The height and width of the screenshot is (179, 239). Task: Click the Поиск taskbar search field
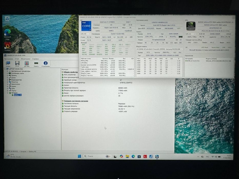(x=97, y=156)
